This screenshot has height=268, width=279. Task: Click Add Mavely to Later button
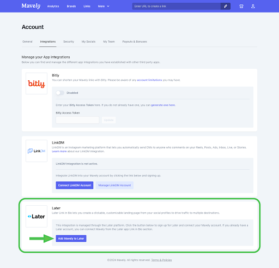pyautogui.click(x=71, y=239)
